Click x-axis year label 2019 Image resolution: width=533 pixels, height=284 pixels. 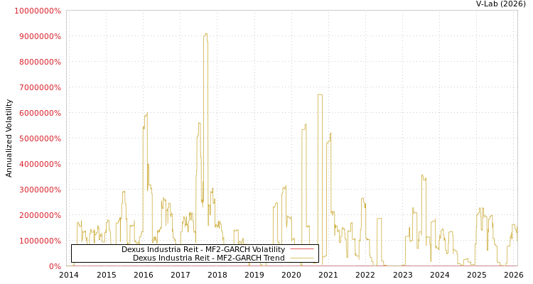(254, 275)
